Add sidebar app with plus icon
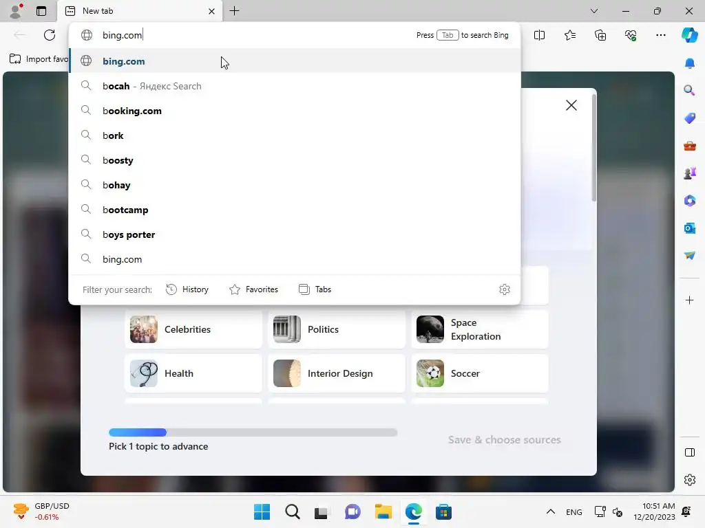Screen dimensions: 705x528 [x=690, y=300]
